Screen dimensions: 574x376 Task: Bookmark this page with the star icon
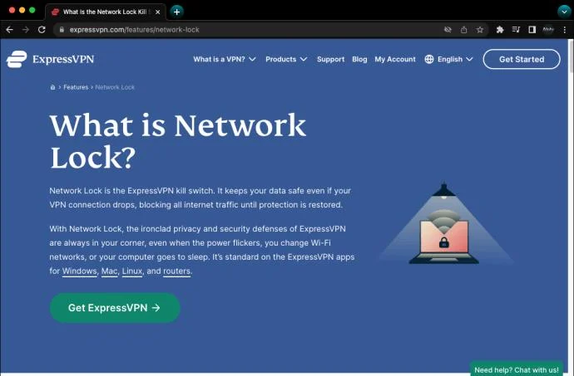[x=479, y=30]
